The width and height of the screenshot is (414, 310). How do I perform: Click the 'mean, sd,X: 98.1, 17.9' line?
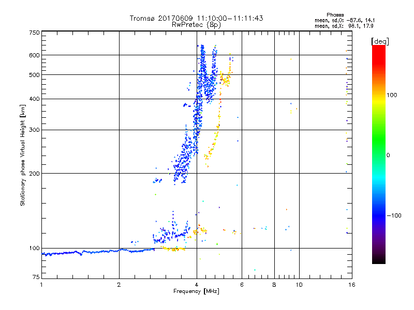pyautogui.click(x=344, y=26)
